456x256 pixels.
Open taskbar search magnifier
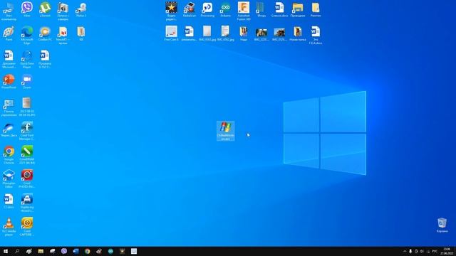[x=17, y=251]
